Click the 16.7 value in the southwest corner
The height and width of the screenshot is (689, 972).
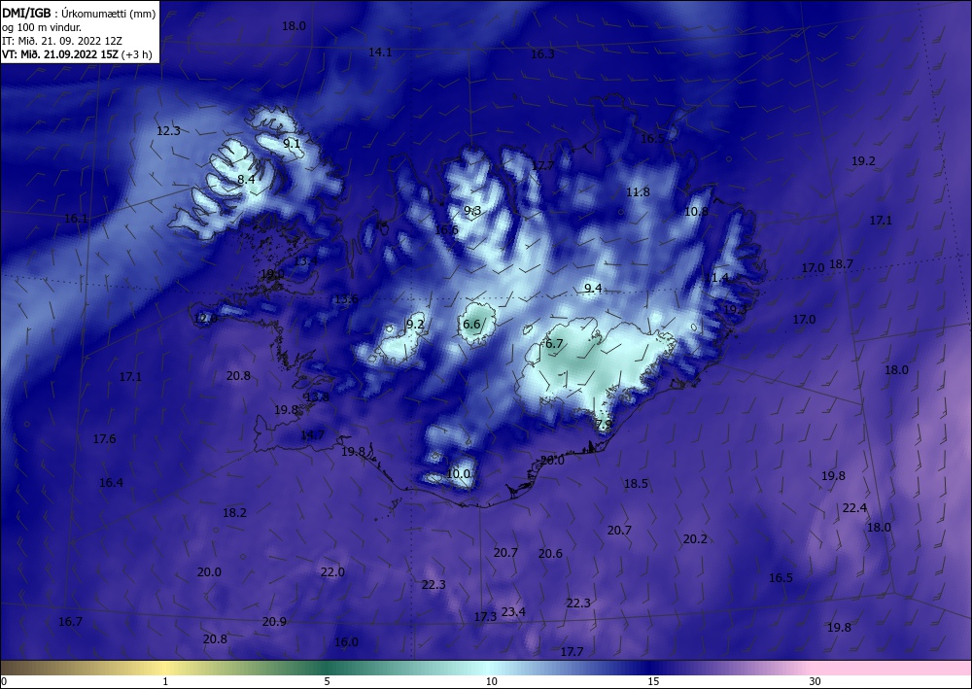click(70, 622)
